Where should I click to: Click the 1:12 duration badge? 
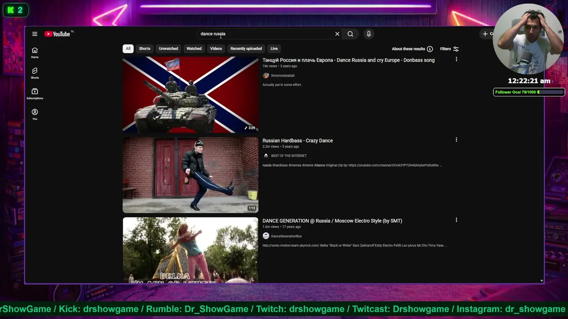coord(252,208)
